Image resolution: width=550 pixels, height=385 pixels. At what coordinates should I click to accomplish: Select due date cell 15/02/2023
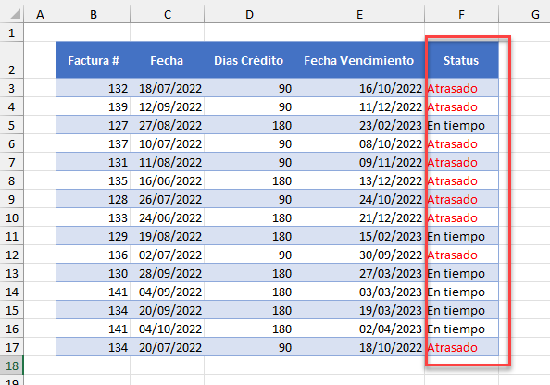tap(359, 236)
